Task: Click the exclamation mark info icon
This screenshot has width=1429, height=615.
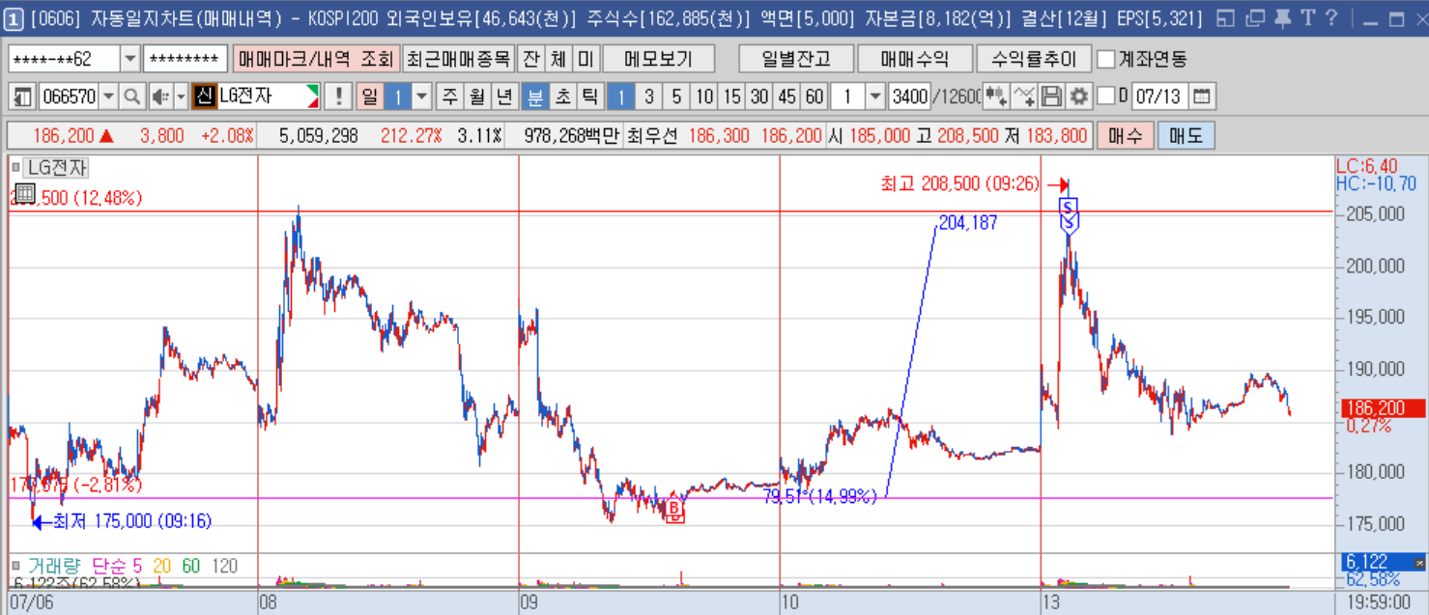Action: (x=338, y=97)
